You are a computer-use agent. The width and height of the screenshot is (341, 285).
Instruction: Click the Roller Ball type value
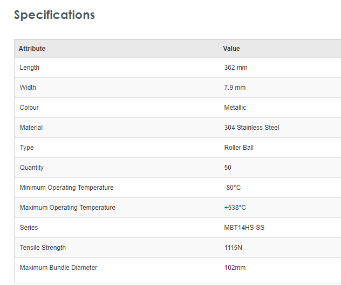238,148
